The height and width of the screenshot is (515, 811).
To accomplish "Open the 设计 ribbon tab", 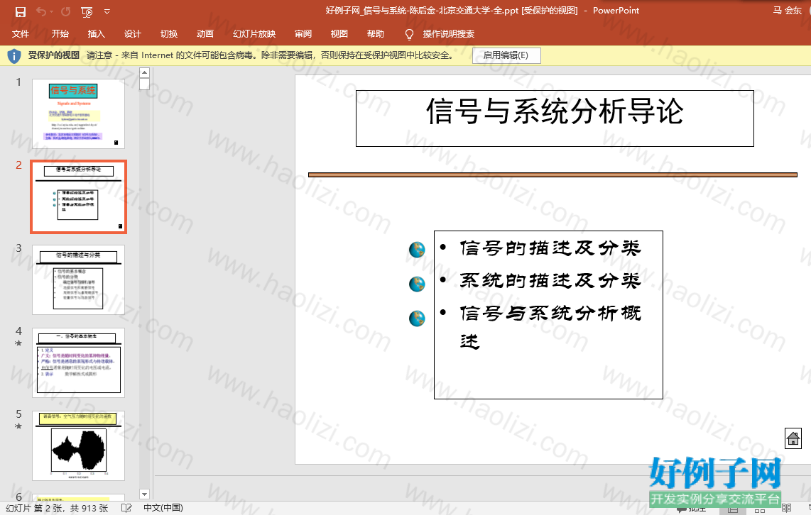I will coord(132,33).
